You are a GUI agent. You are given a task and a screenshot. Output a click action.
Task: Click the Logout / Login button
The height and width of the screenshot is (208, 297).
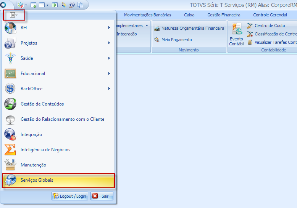click(70, 196)
